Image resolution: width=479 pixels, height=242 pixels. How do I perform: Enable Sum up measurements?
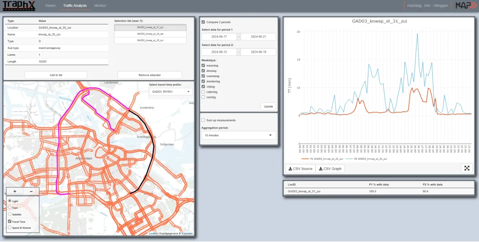203,120
